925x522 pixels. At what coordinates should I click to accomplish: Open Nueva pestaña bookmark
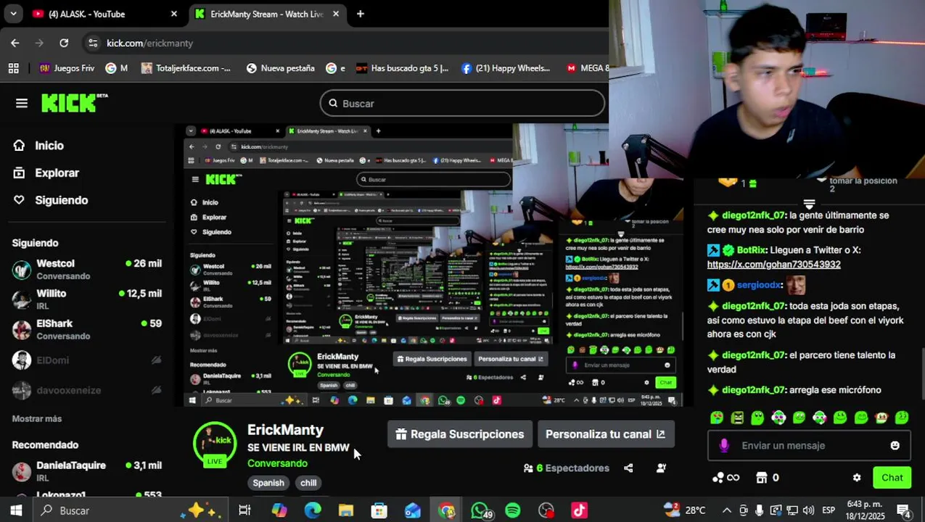pyautogui.click(x=280, y=68)
